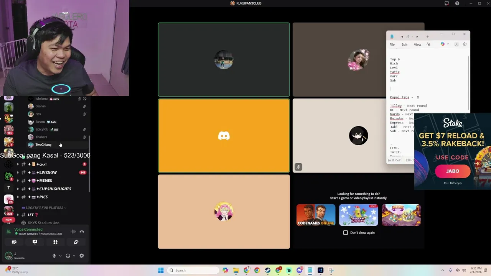491x276 pixels.
Task: Click the taskbar Search box
Action: coord(193,270)
